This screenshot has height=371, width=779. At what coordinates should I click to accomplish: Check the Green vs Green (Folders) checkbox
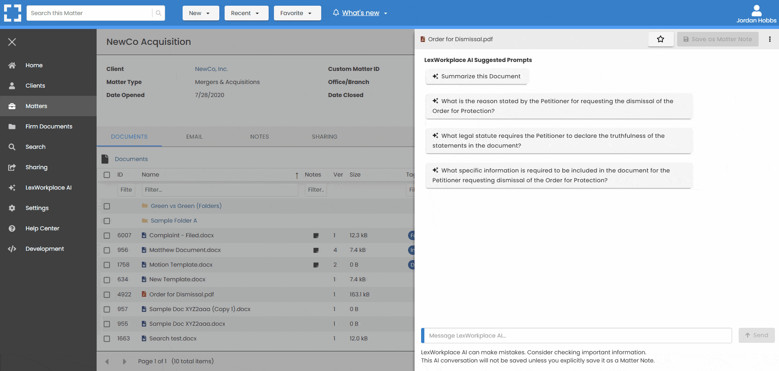[x=107, y=206]
